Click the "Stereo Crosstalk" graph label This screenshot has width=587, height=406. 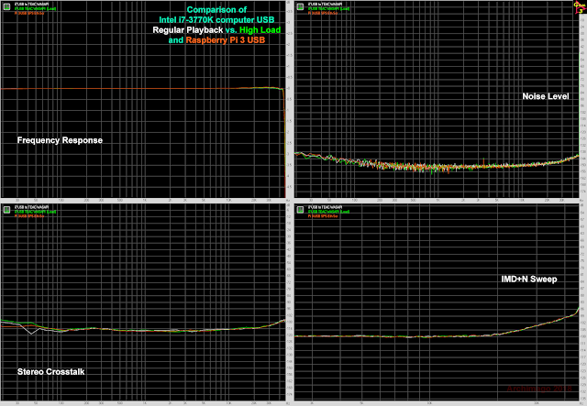point(51,371)
